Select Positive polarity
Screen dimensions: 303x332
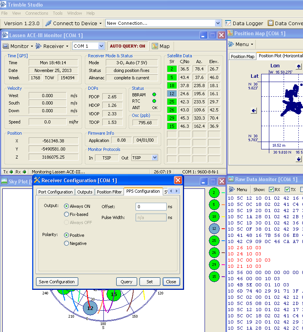point(66,235)
